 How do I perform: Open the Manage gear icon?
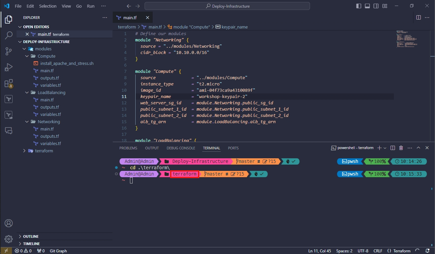[9, 239]
